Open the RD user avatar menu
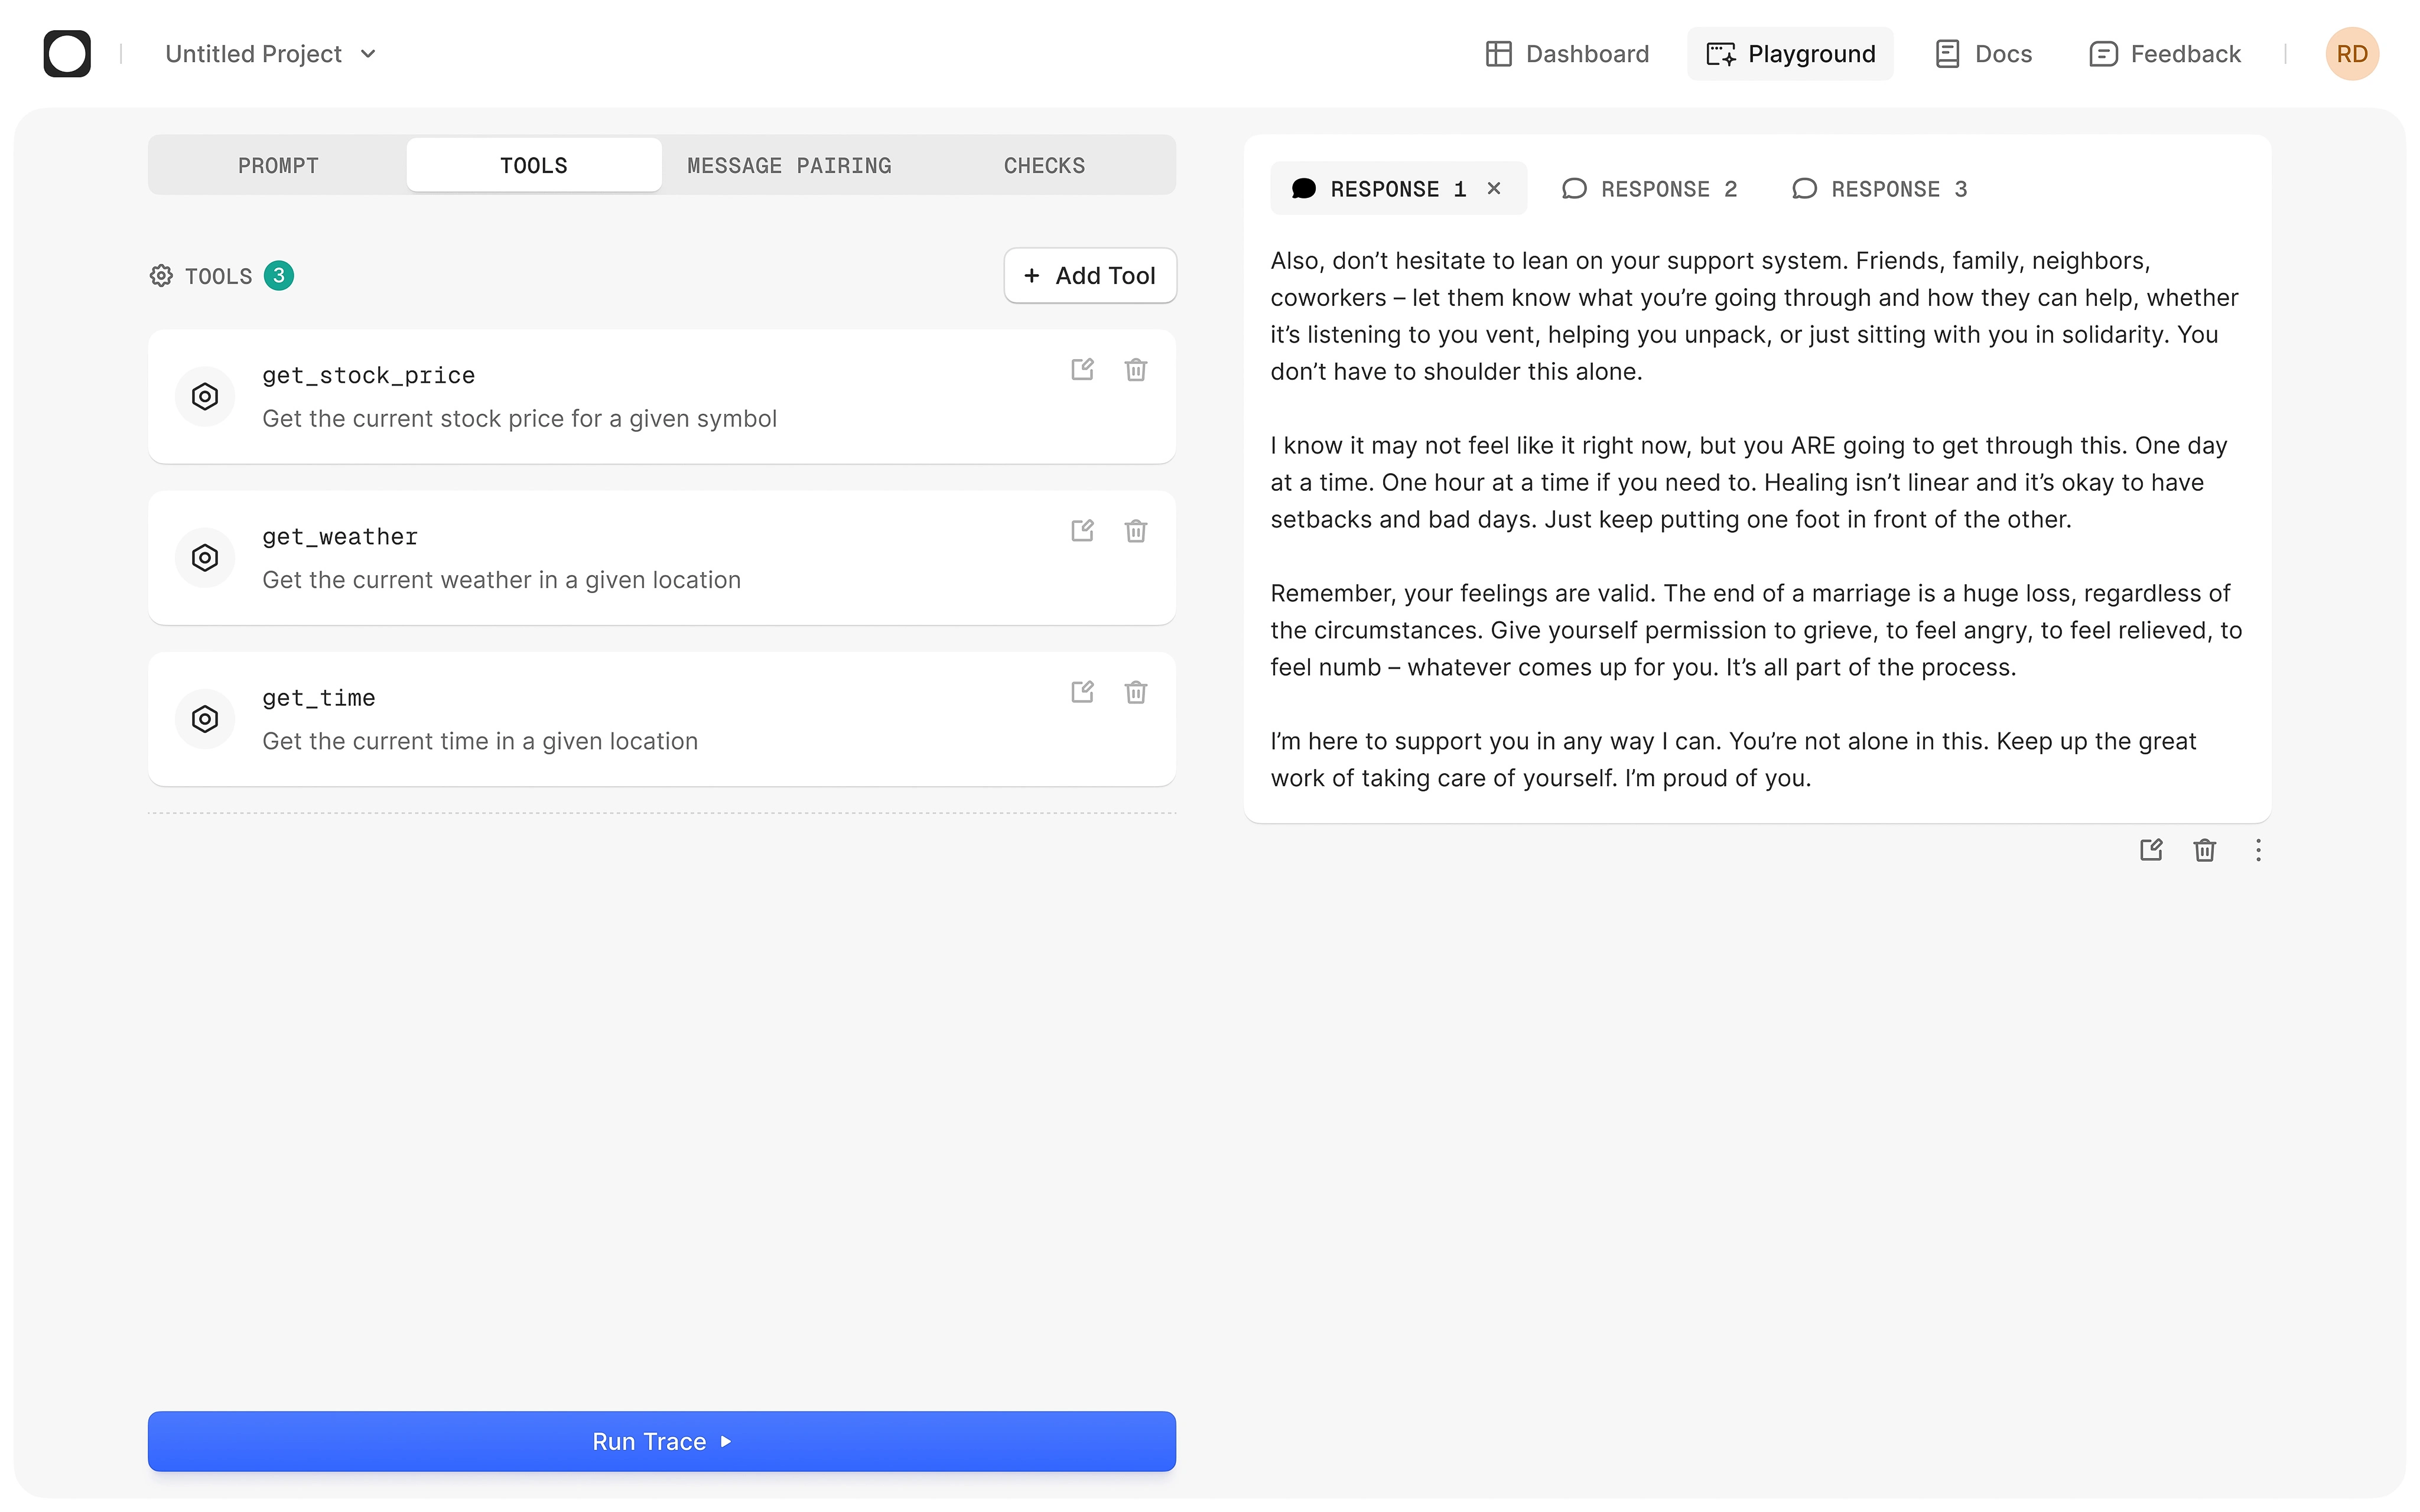The height and width of the screenshot is (1512, 2420). coord(2351,54)
